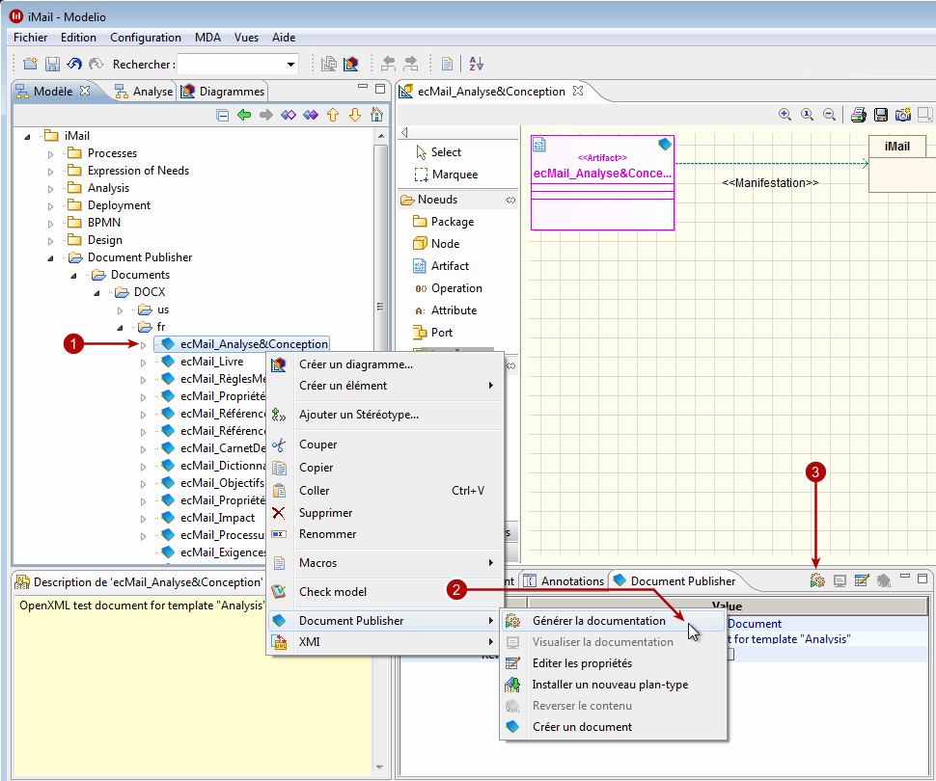
Task: Click Couper in context menu
Action: click(x=385, y=444)
